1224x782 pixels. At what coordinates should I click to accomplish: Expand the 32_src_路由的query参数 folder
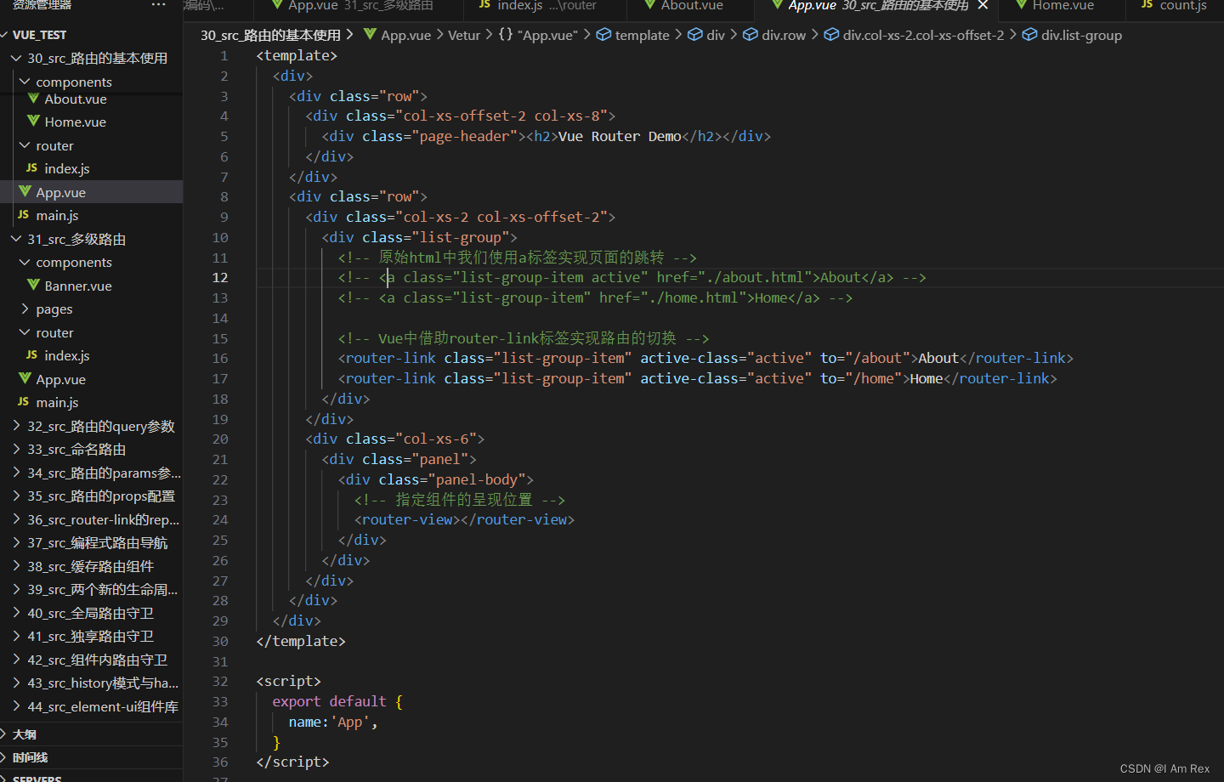(16, 426)
